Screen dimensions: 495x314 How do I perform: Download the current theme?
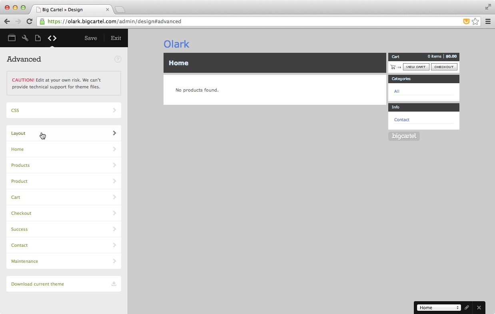[64, 284]
